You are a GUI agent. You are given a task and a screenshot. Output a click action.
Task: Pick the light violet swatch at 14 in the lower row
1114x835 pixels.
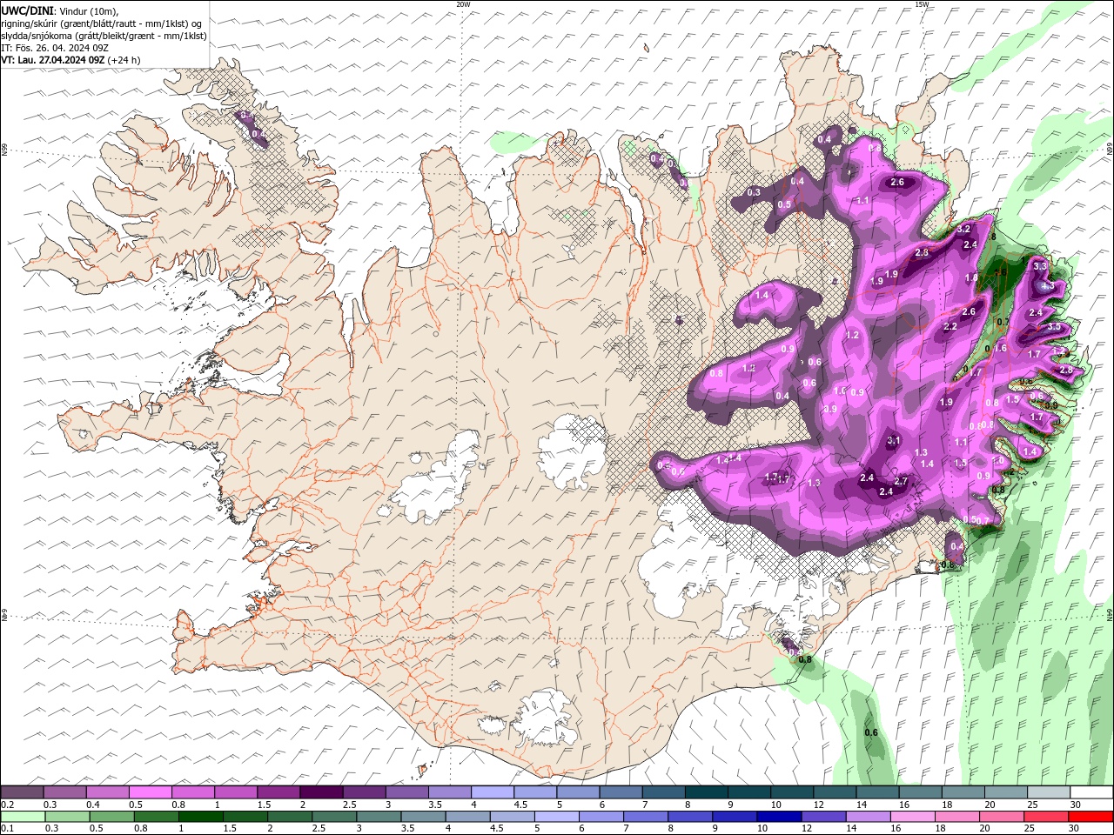pos(867,817)
